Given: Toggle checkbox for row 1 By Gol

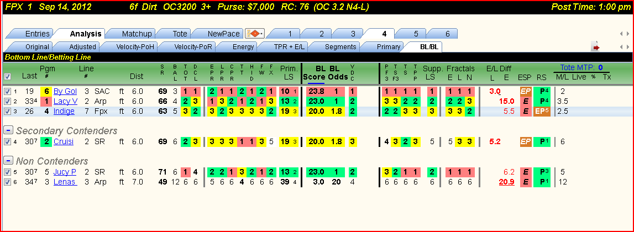Looking at the screenshot, I should coord(6,91).
